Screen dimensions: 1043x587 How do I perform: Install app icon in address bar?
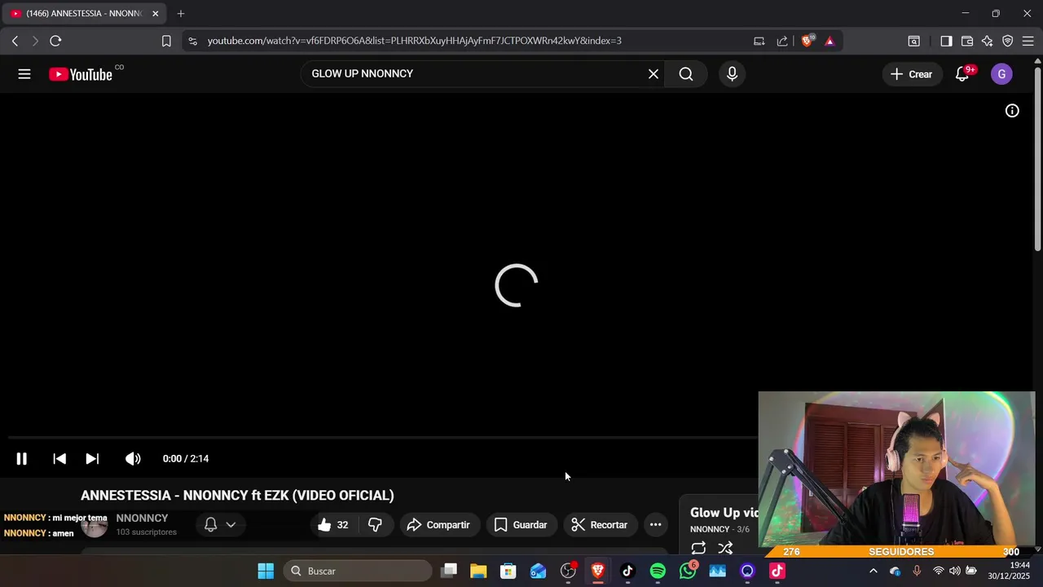(759, 41)
